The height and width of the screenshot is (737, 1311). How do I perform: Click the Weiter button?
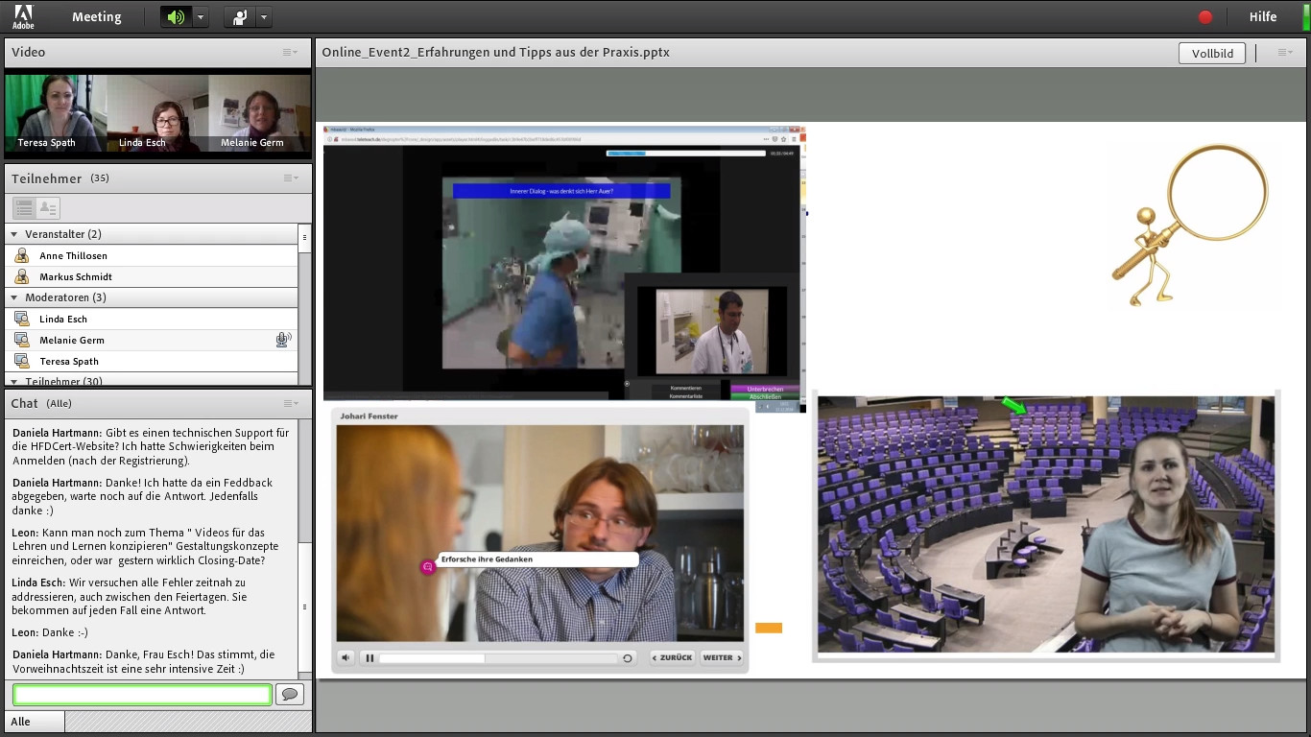[722, 658]
